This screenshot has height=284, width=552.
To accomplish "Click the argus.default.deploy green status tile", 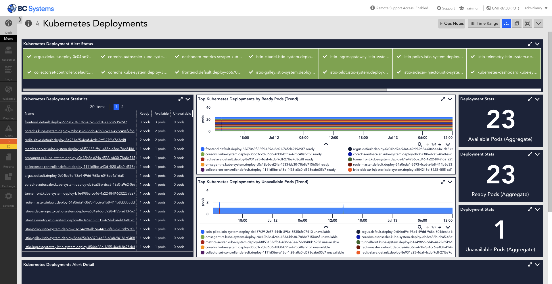I will 60,57.
